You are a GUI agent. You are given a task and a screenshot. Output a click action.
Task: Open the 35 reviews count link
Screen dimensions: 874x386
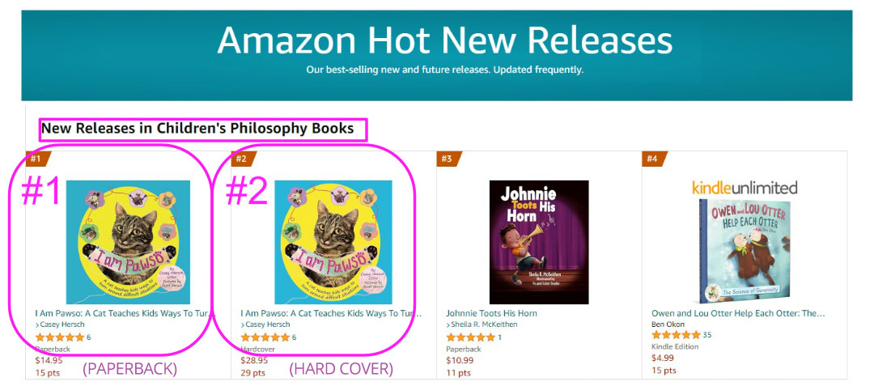pos(706,335)
